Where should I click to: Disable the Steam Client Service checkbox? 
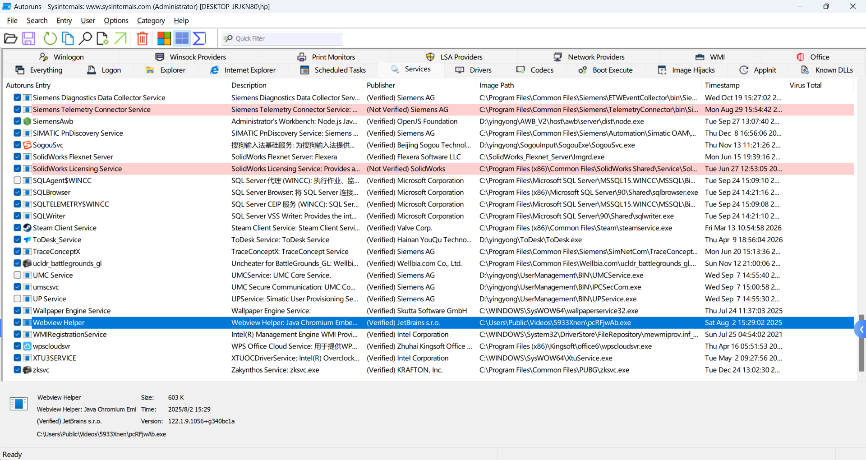(x=17, y=228)
